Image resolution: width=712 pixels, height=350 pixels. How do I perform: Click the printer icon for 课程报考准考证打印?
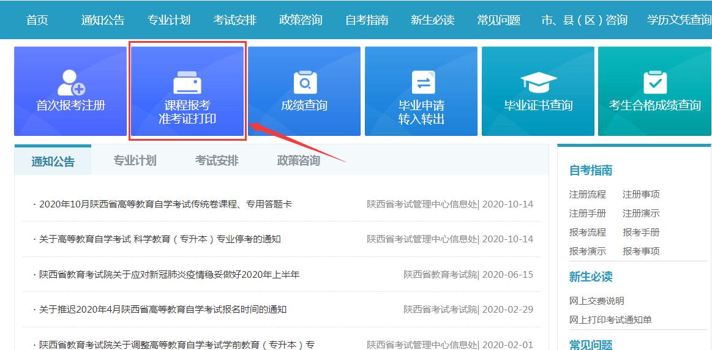coord(187,83)
